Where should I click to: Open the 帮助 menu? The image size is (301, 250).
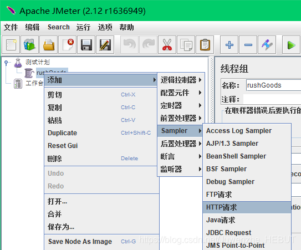point(126,27)
